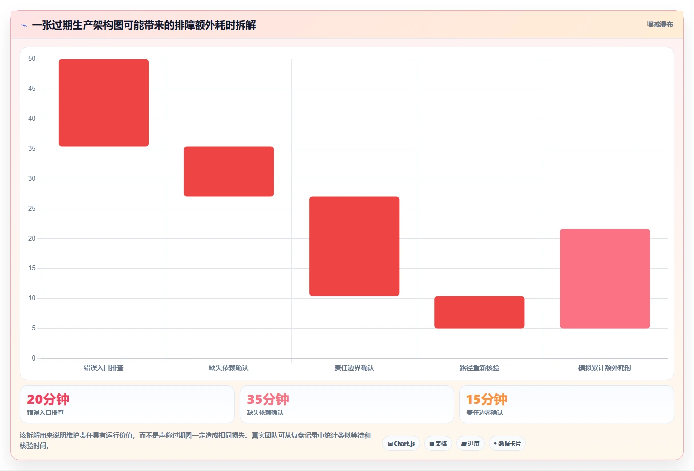
Task: Click the 责任边界确认 red waterfall bar
Action: pos(354,246)
